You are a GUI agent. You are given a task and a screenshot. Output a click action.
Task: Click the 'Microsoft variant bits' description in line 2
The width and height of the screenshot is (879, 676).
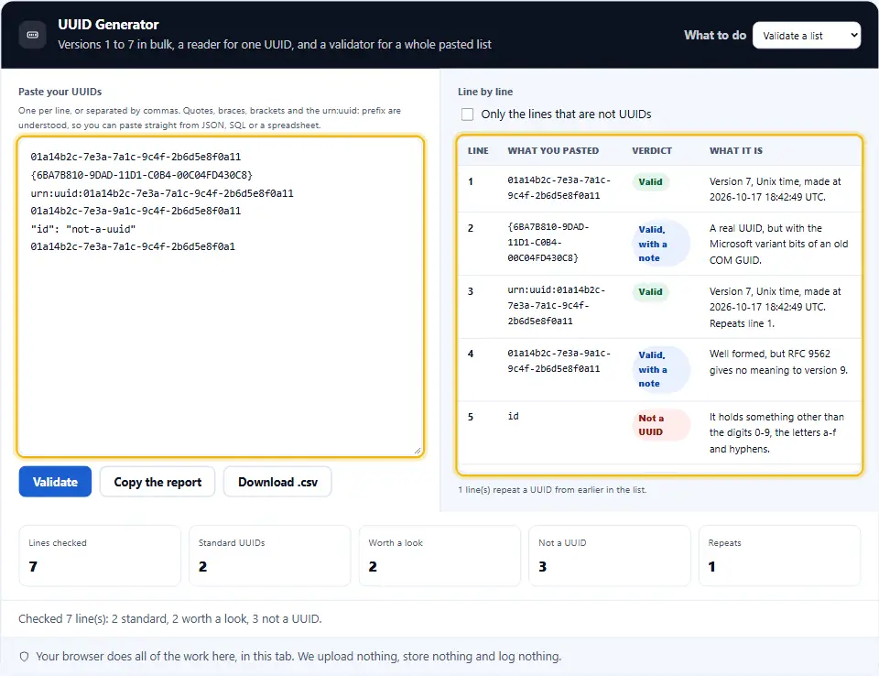(x=778, y=244)
